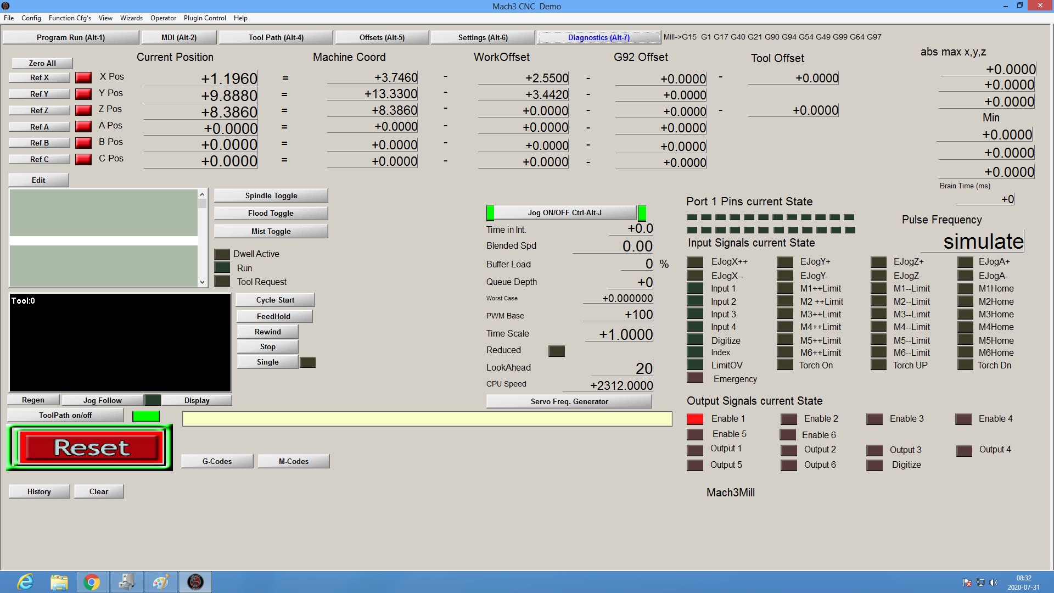
Task: Click the Jog Follow LED indicator
Action: [153, 400]
